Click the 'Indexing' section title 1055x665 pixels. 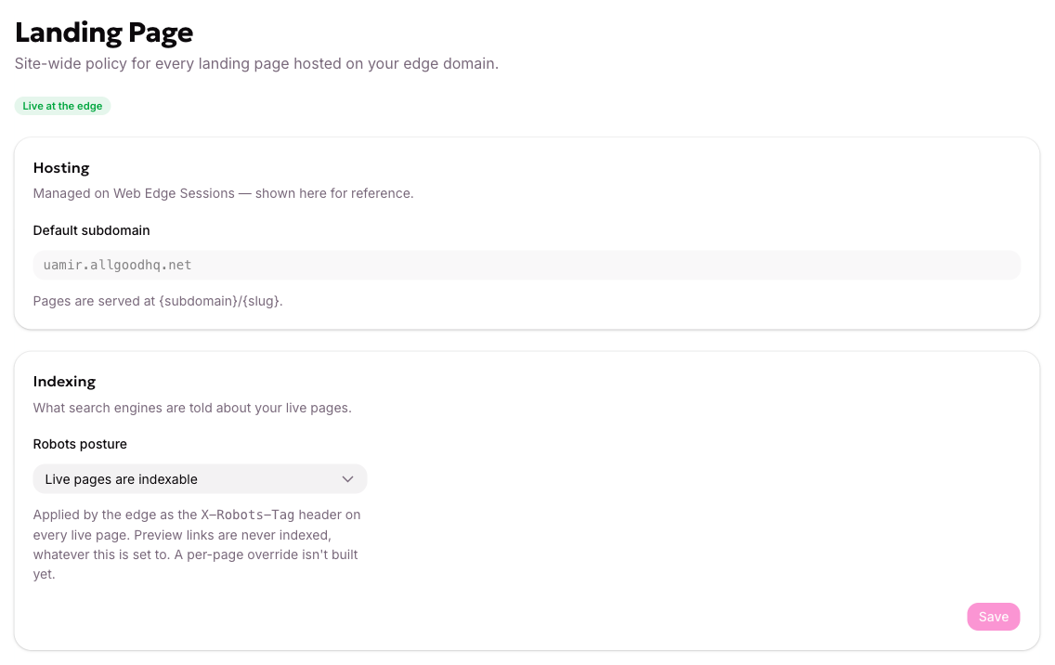65,382
